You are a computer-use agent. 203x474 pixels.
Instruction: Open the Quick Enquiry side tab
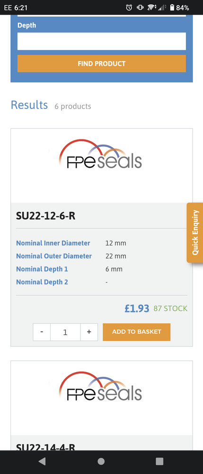pyautogui.click(x=195, y=232)
